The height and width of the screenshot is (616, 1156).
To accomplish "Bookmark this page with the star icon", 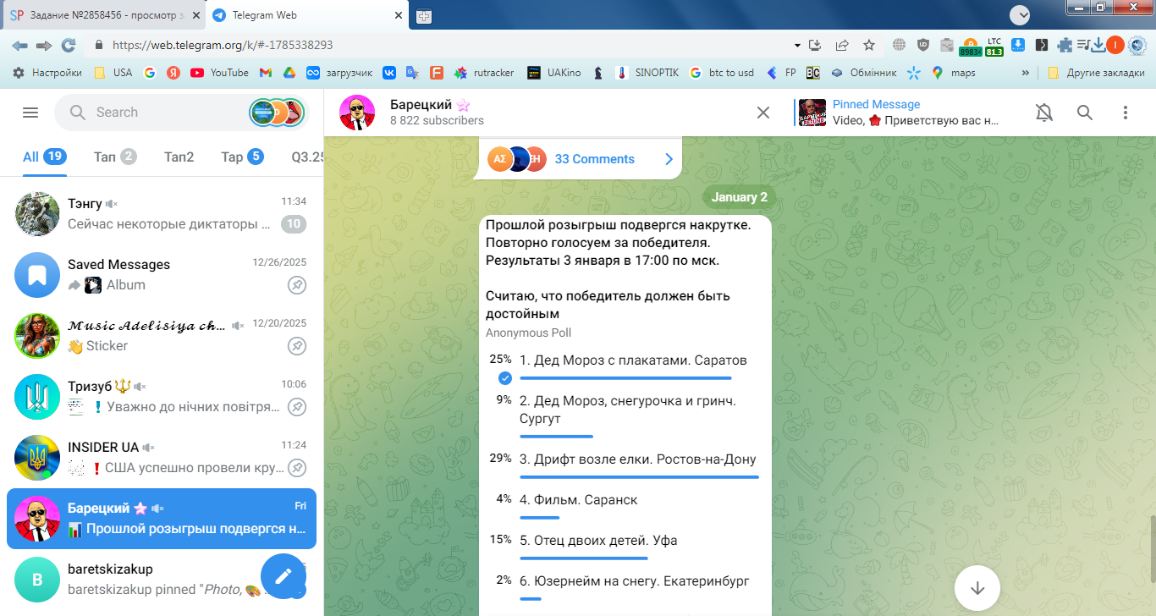I will (869, 46).
